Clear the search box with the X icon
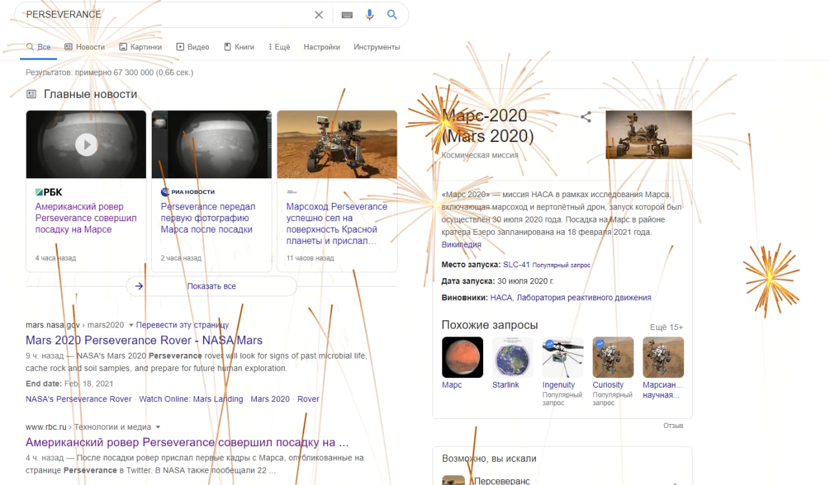 point(318,14)
